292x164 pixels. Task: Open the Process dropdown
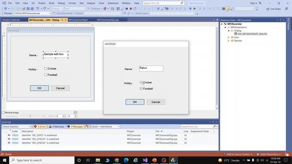[x=32, y=13]
